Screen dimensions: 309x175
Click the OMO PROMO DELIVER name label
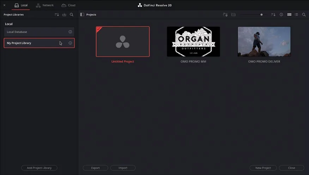coord(264,61)
